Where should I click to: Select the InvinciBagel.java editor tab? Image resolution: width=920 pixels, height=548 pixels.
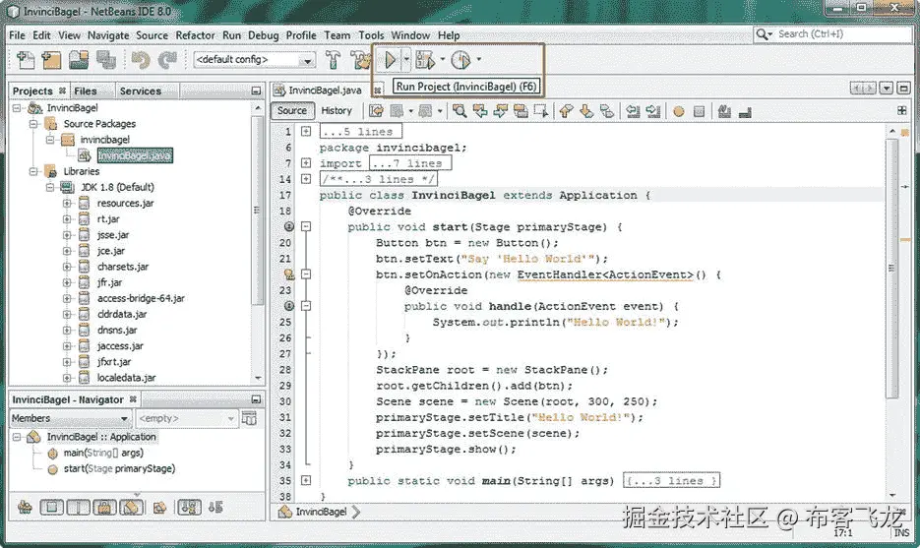325,91
